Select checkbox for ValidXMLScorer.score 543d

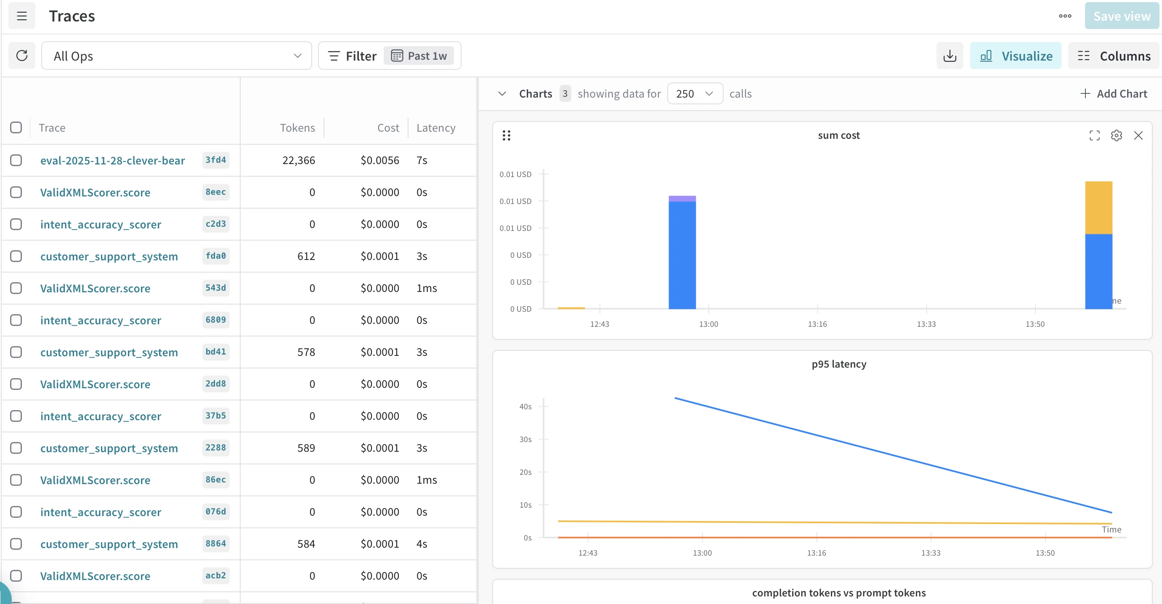point(16,288)
